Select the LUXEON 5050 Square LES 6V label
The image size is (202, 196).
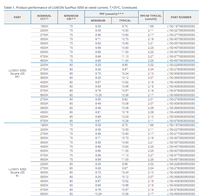click(17, 172)
